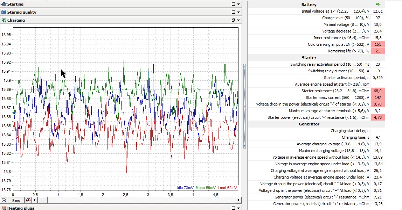Image resolution: width=402 pixels, height=210 pixels.
Task: Restore the Charging panel size
Action: tap(233, 20)
